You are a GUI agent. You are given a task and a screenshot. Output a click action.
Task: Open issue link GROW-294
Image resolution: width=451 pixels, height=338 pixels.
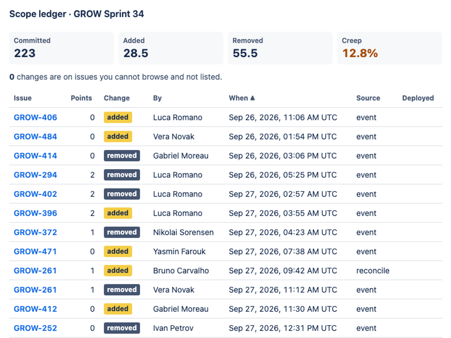click(x=35, y=175)
